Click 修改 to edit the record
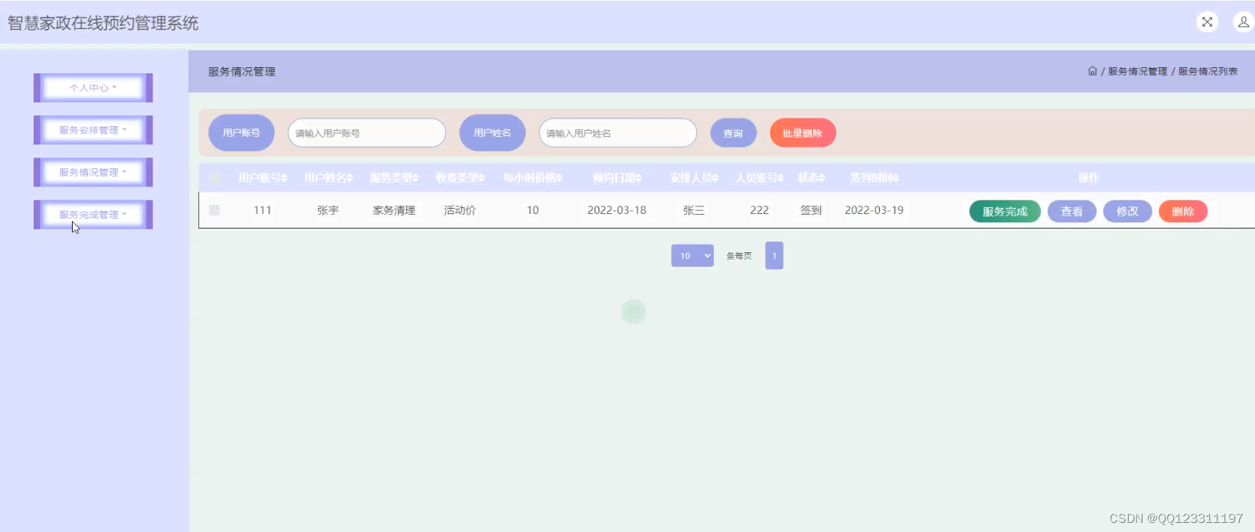Screen dimensions: 1255x532 pyautogui.click(x=1127, y=212)
